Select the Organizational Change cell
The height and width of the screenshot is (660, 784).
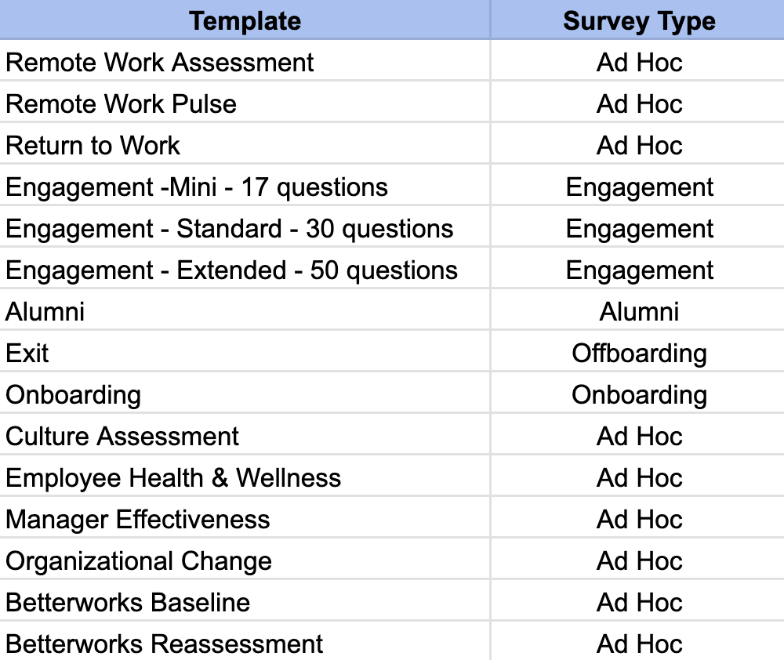click(x=245, y=559)
